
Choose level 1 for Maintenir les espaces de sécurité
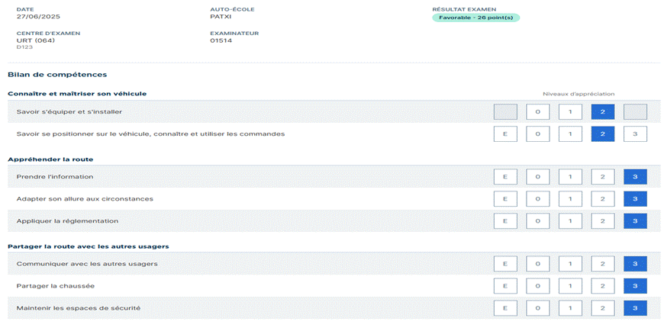click(x=570, y=308)
